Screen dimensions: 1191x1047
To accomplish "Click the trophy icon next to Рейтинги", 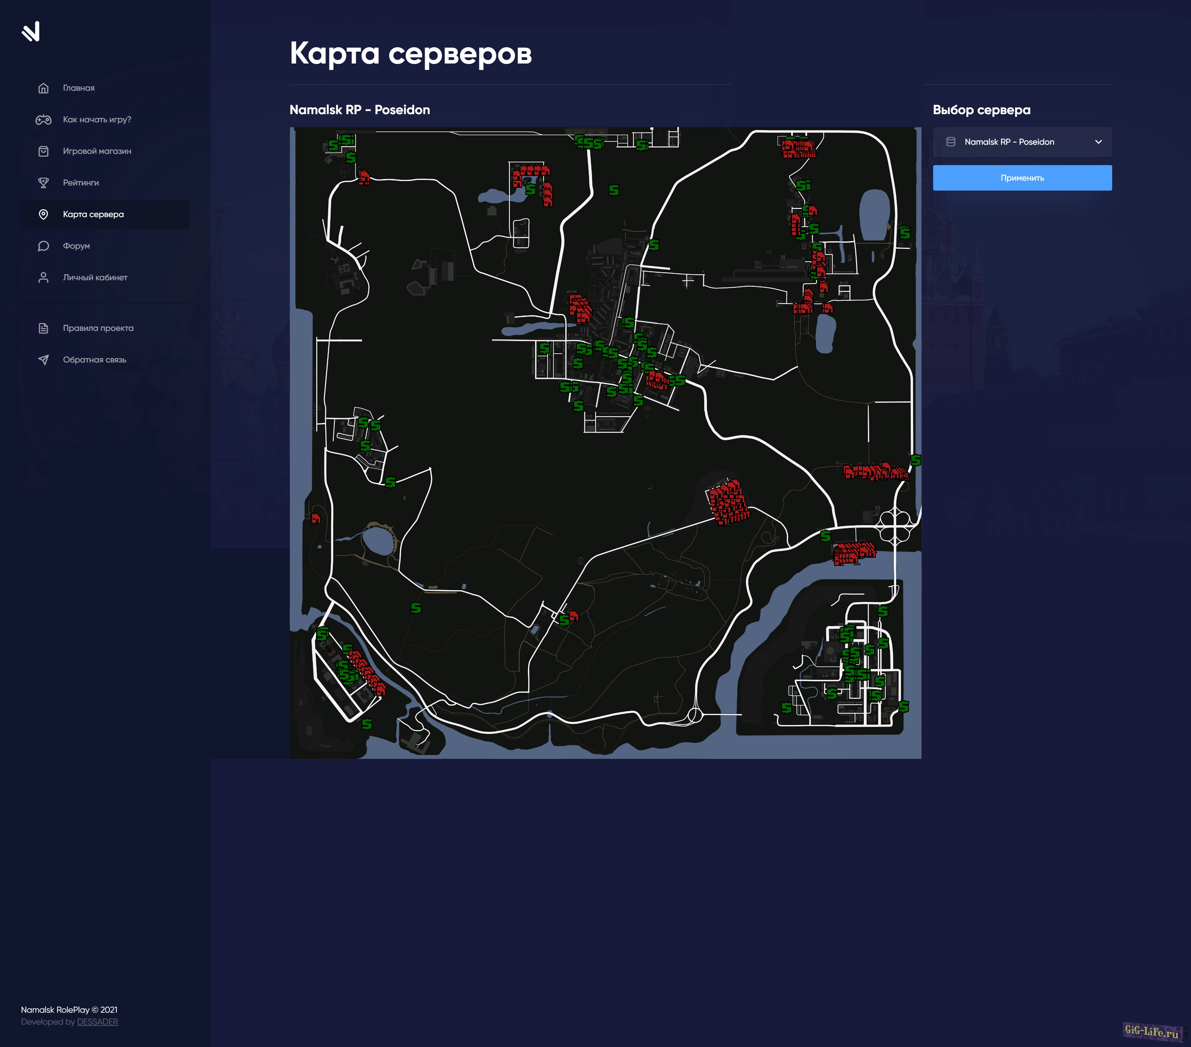I will (x=43, y=183).
